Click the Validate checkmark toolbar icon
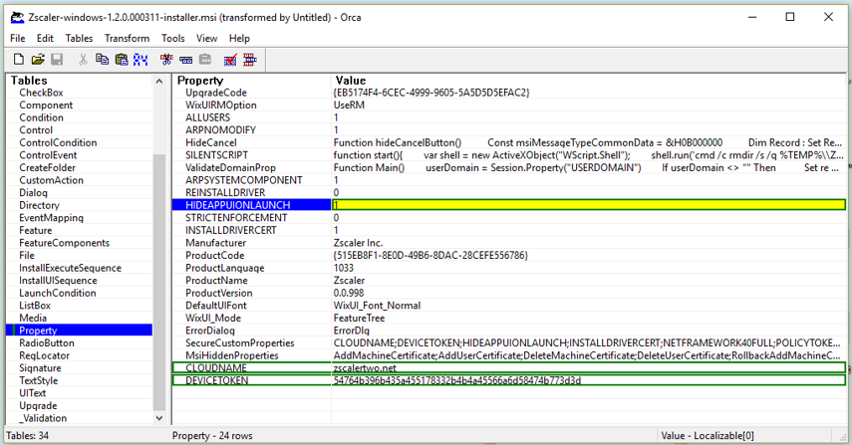 pos(230,61)
